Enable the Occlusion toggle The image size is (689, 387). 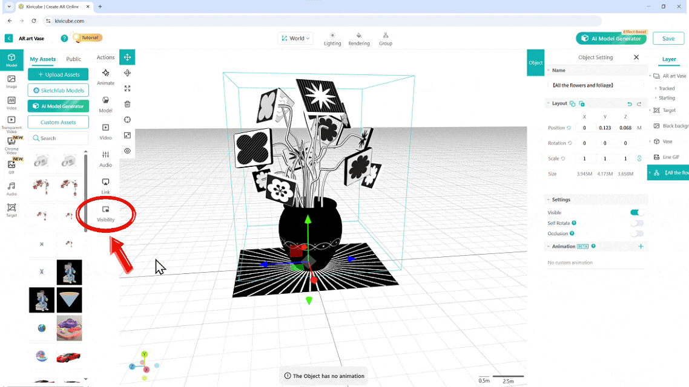[x=637, y=233]
